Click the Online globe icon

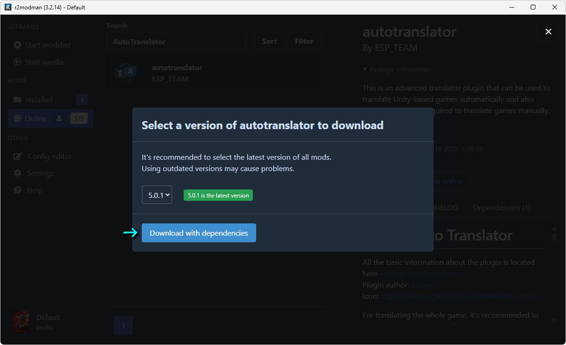pyautogui.click(x=17, y=118)
